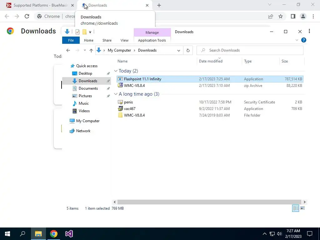320x240 pixels.
Task: Select the WMC-V8.8.4 file folder
Action: pyautogui.click(x=210, y=115)
